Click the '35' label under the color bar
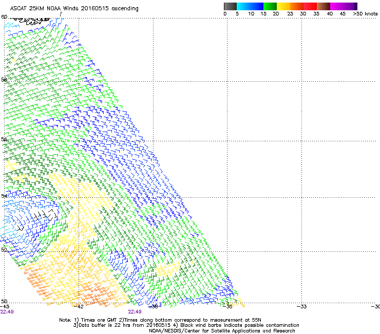 tap(316, 14)
